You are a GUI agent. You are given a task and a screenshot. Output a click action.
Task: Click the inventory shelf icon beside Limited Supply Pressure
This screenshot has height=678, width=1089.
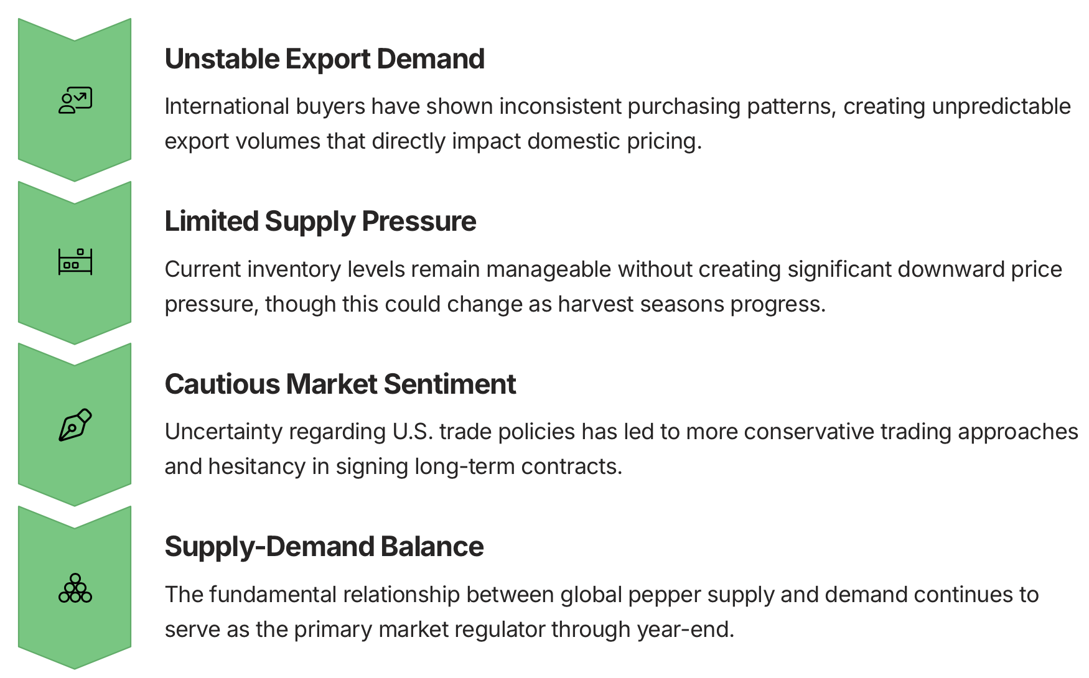point(75,262)
